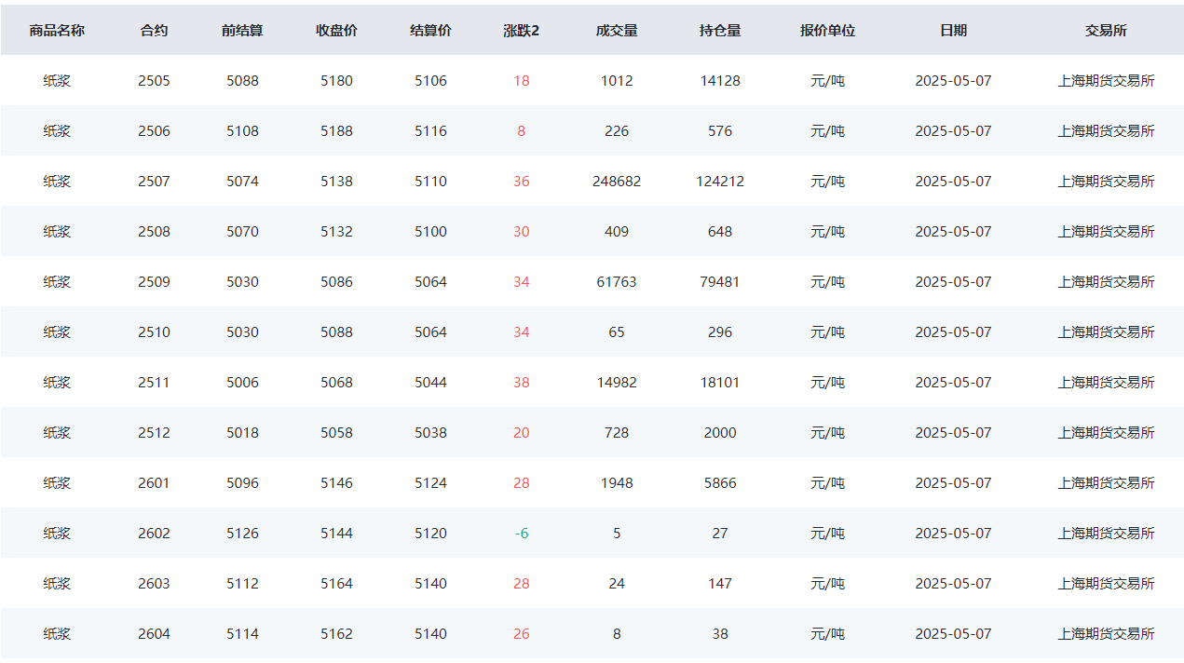
Task: Click volume value 61763
Action: [617, 282]
